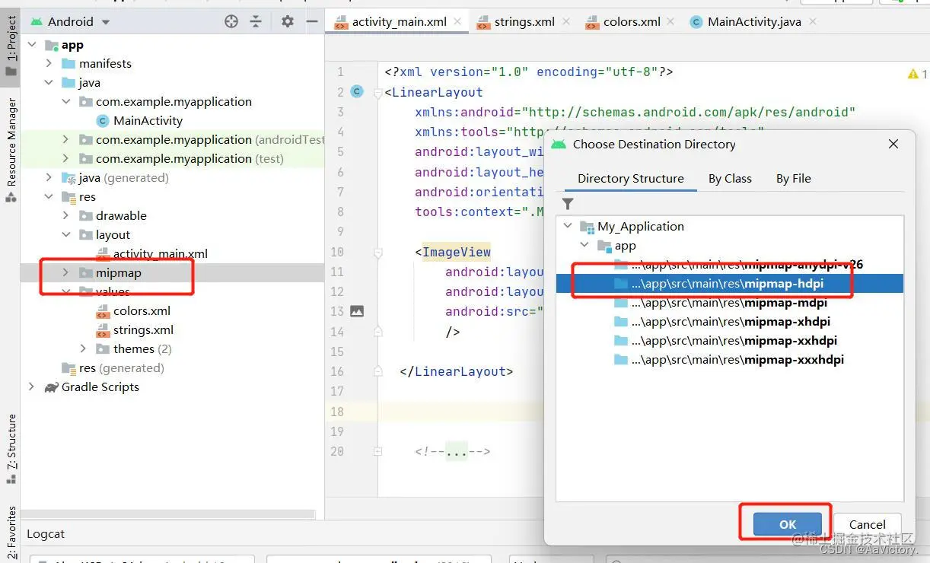The width and height of the screenshot is (930, 563).
Task: Toggle the Z: Structure tool window
Action: [x=11, y=449]
